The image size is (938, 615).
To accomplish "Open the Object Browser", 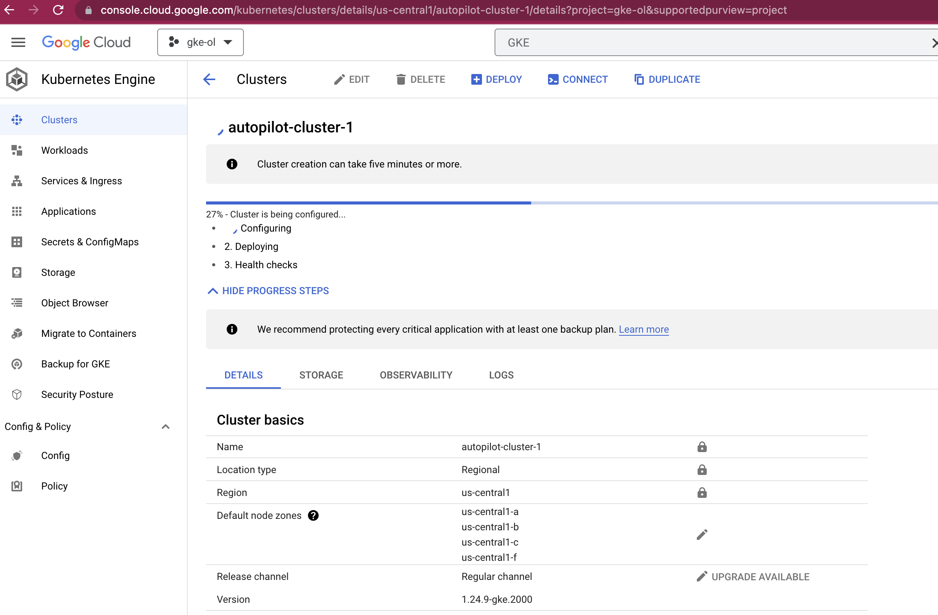I will [x=74, y=303].
